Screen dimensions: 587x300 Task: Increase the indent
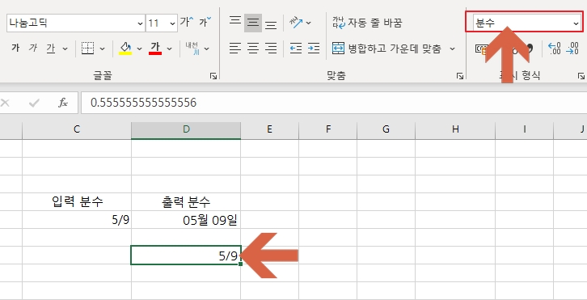pos(314,49)
